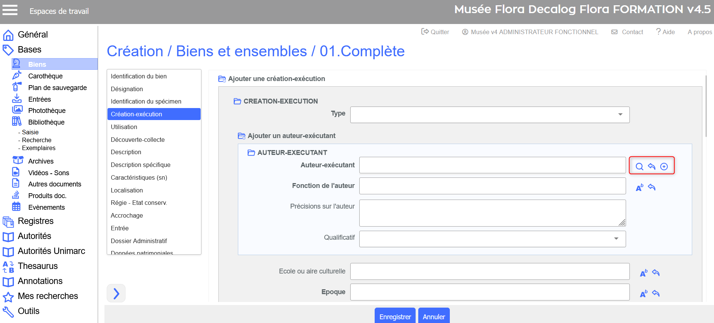Click the plus icon beside Auteur-exécutant
This screenshot has height=323, width=714.
[x=664, y=167]
